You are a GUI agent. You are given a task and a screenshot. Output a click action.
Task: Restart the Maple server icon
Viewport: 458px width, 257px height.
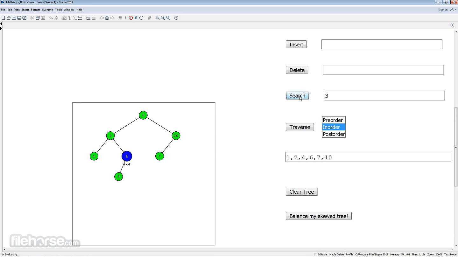(141, 18)
